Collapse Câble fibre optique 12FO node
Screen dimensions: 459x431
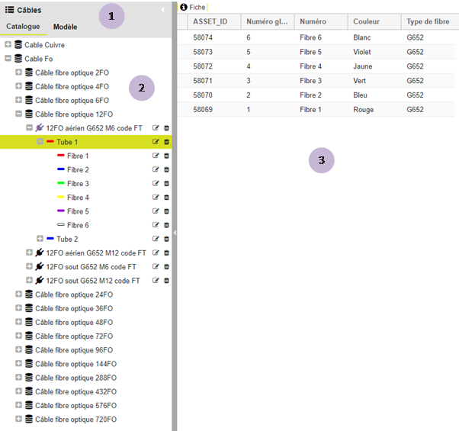[x=18, y=114]
